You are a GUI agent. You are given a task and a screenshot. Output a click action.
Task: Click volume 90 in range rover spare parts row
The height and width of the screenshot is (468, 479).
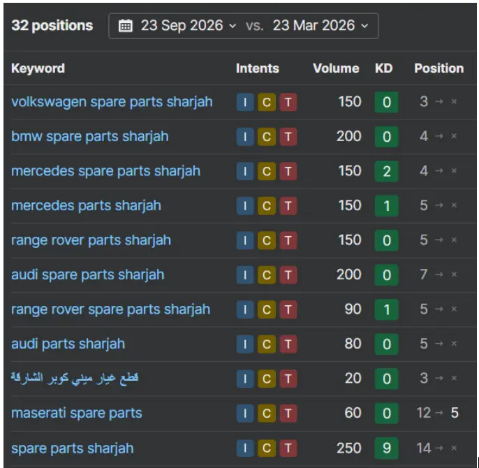click(353, 309)
